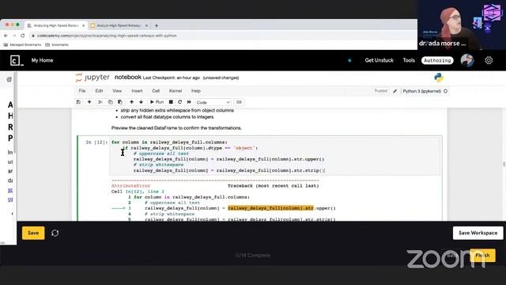Move selected cell down arrow

coord(141,102)
